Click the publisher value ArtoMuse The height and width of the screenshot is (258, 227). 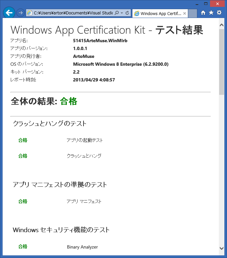(84, 56)
